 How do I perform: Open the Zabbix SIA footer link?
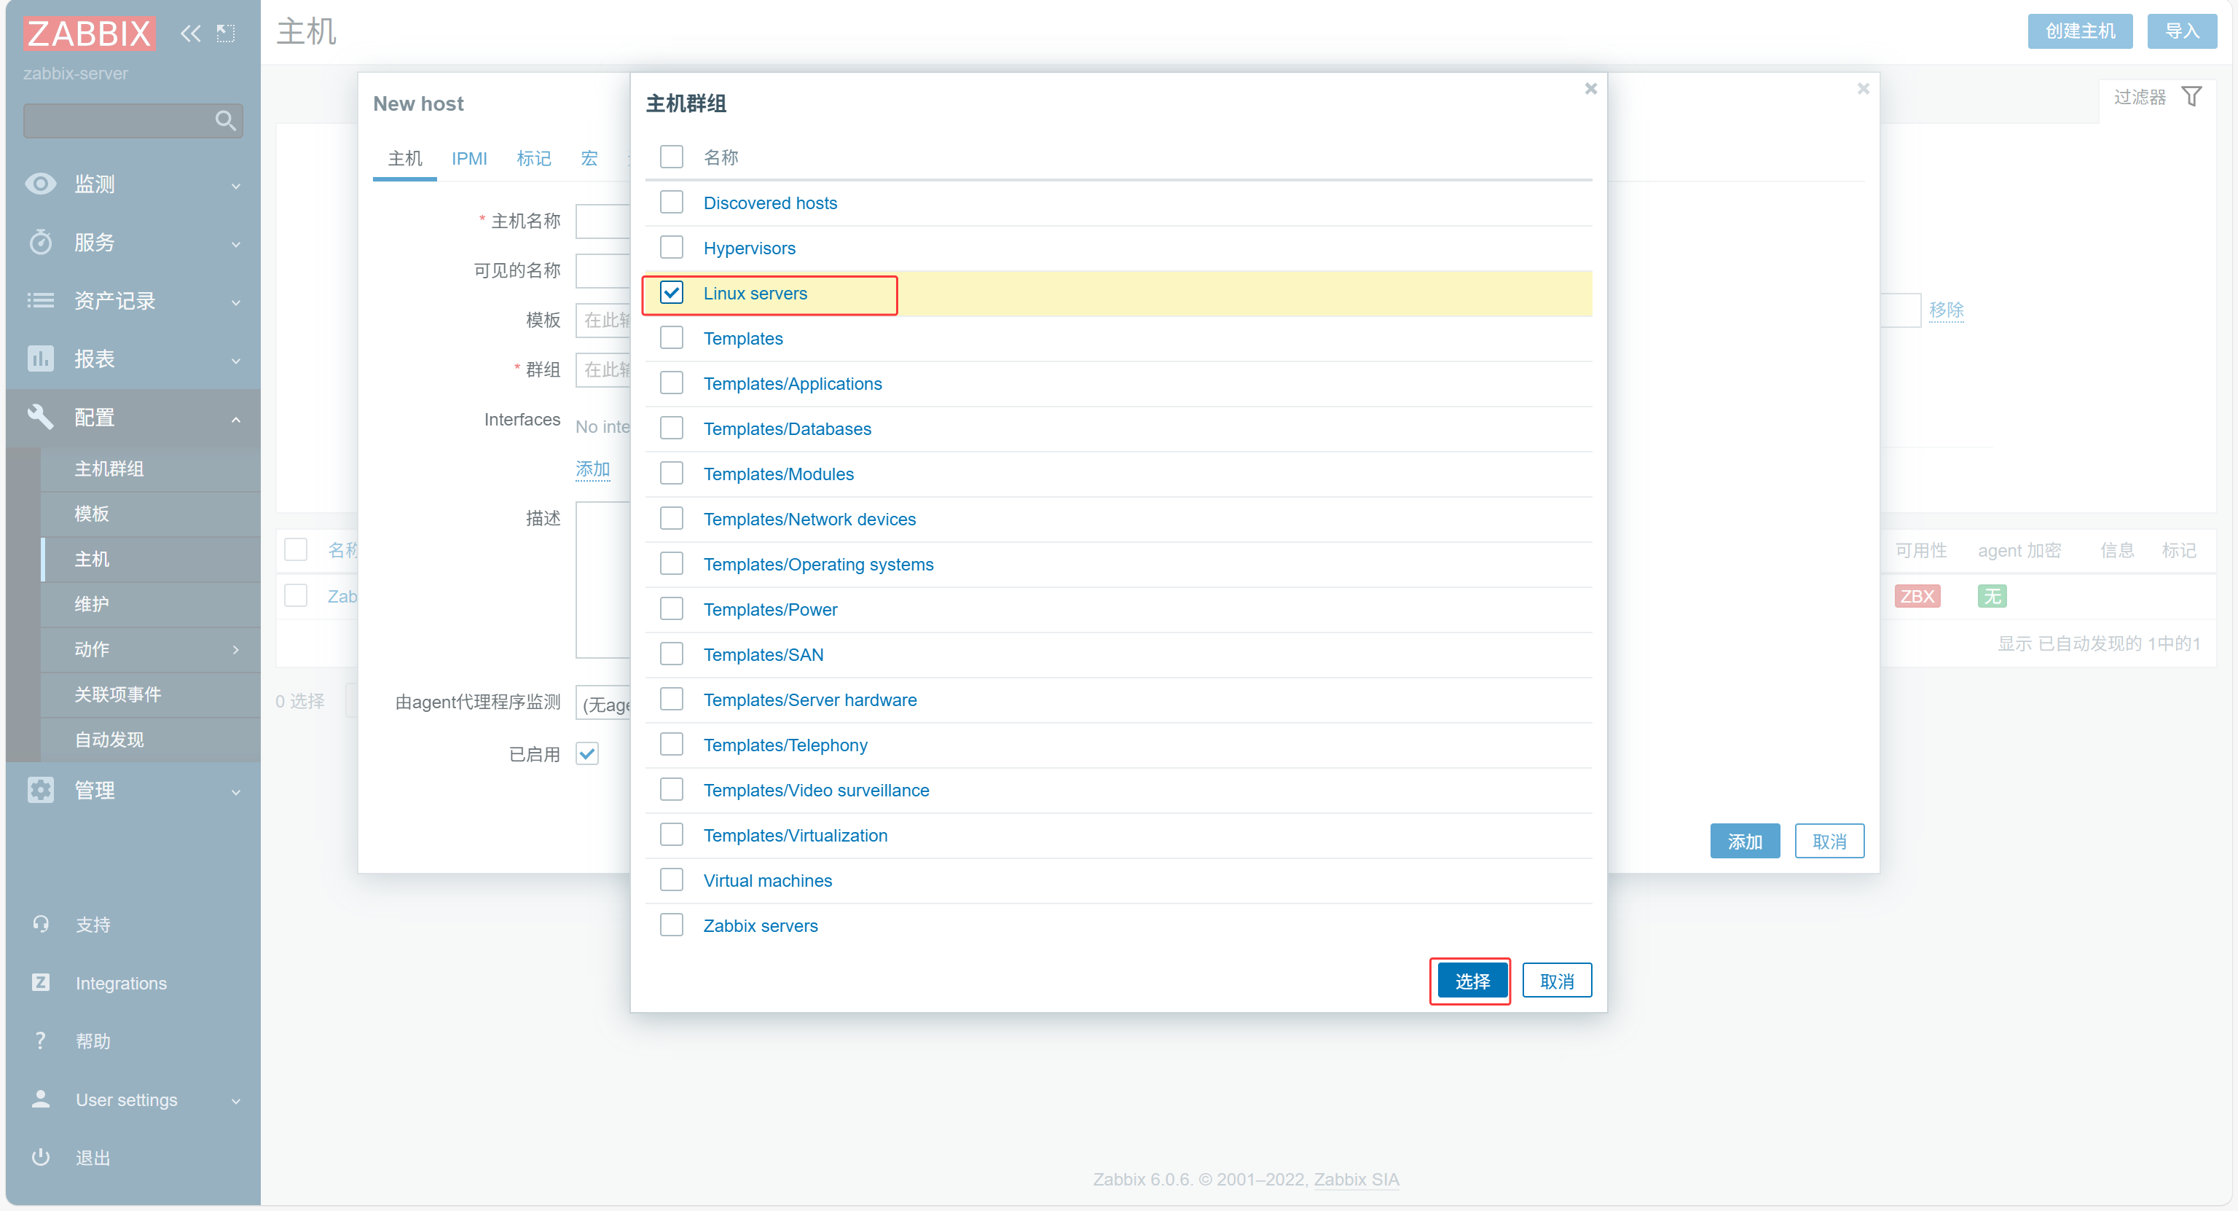[1356, 1179]
